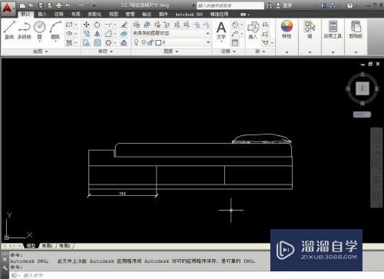
Task: Click the Table icon in the Annotation panel
Action: tap(235, 42)
